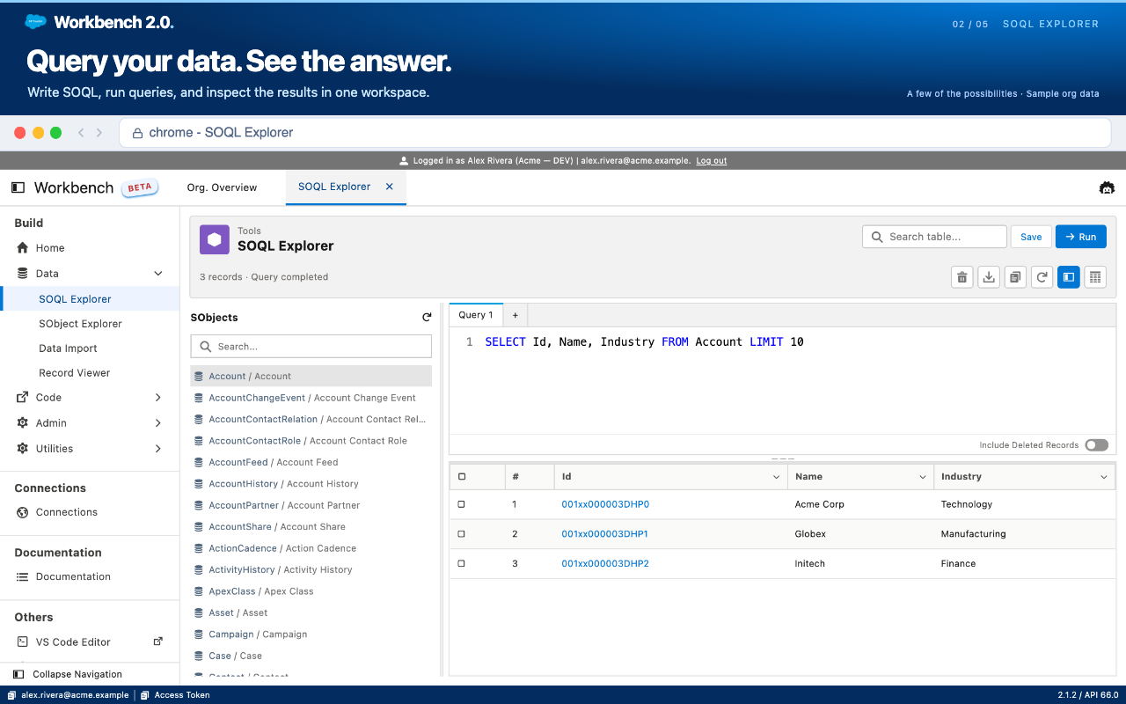Switch to the Org. Overview tab
1126x704 pixels.
pyautogui.click(x=223, y=187)
